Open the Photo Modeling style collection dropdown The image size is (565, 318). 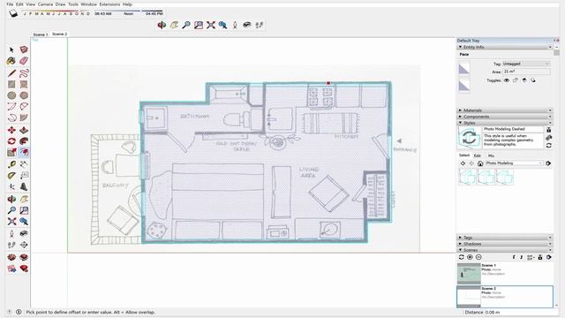point(514,163)
